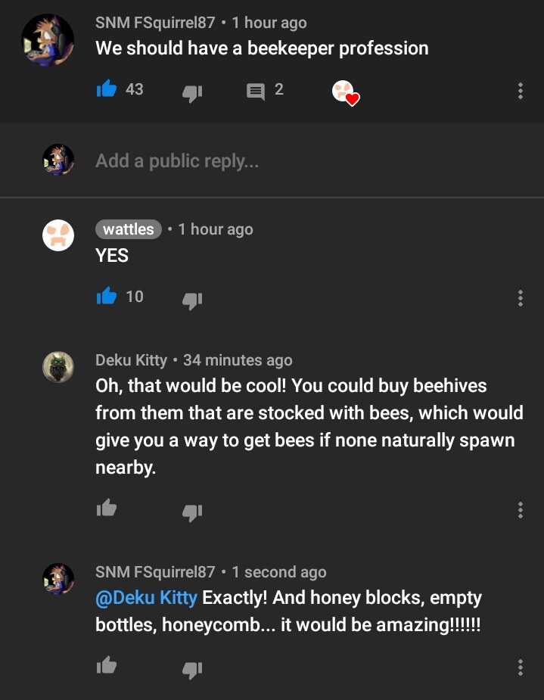Open SNM FSquirrel87 avatar on top comment

click(x=48, y=40)
